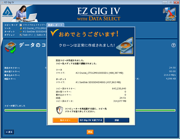Close the EZ Gig IV window
Screen dimensions: 180x139
click(x=176, y=2)
